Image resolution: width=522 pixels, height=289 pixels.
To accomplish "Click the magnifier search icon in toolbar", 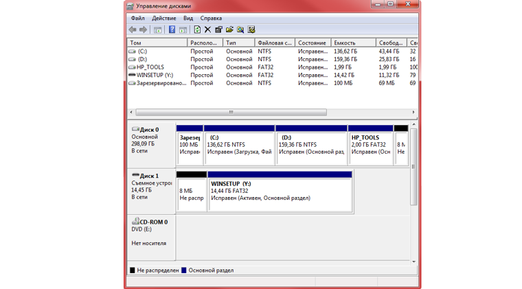I will click(x=240, y=30).
